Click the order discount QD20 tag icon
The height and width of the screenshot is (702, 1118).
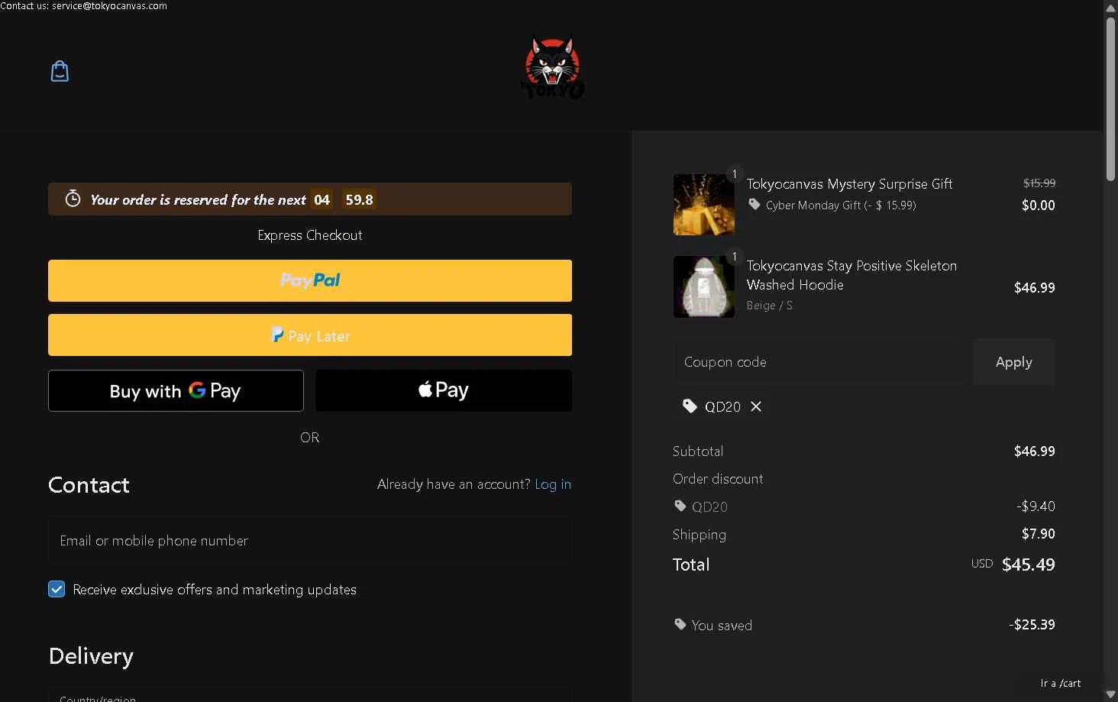coord(680,506)
